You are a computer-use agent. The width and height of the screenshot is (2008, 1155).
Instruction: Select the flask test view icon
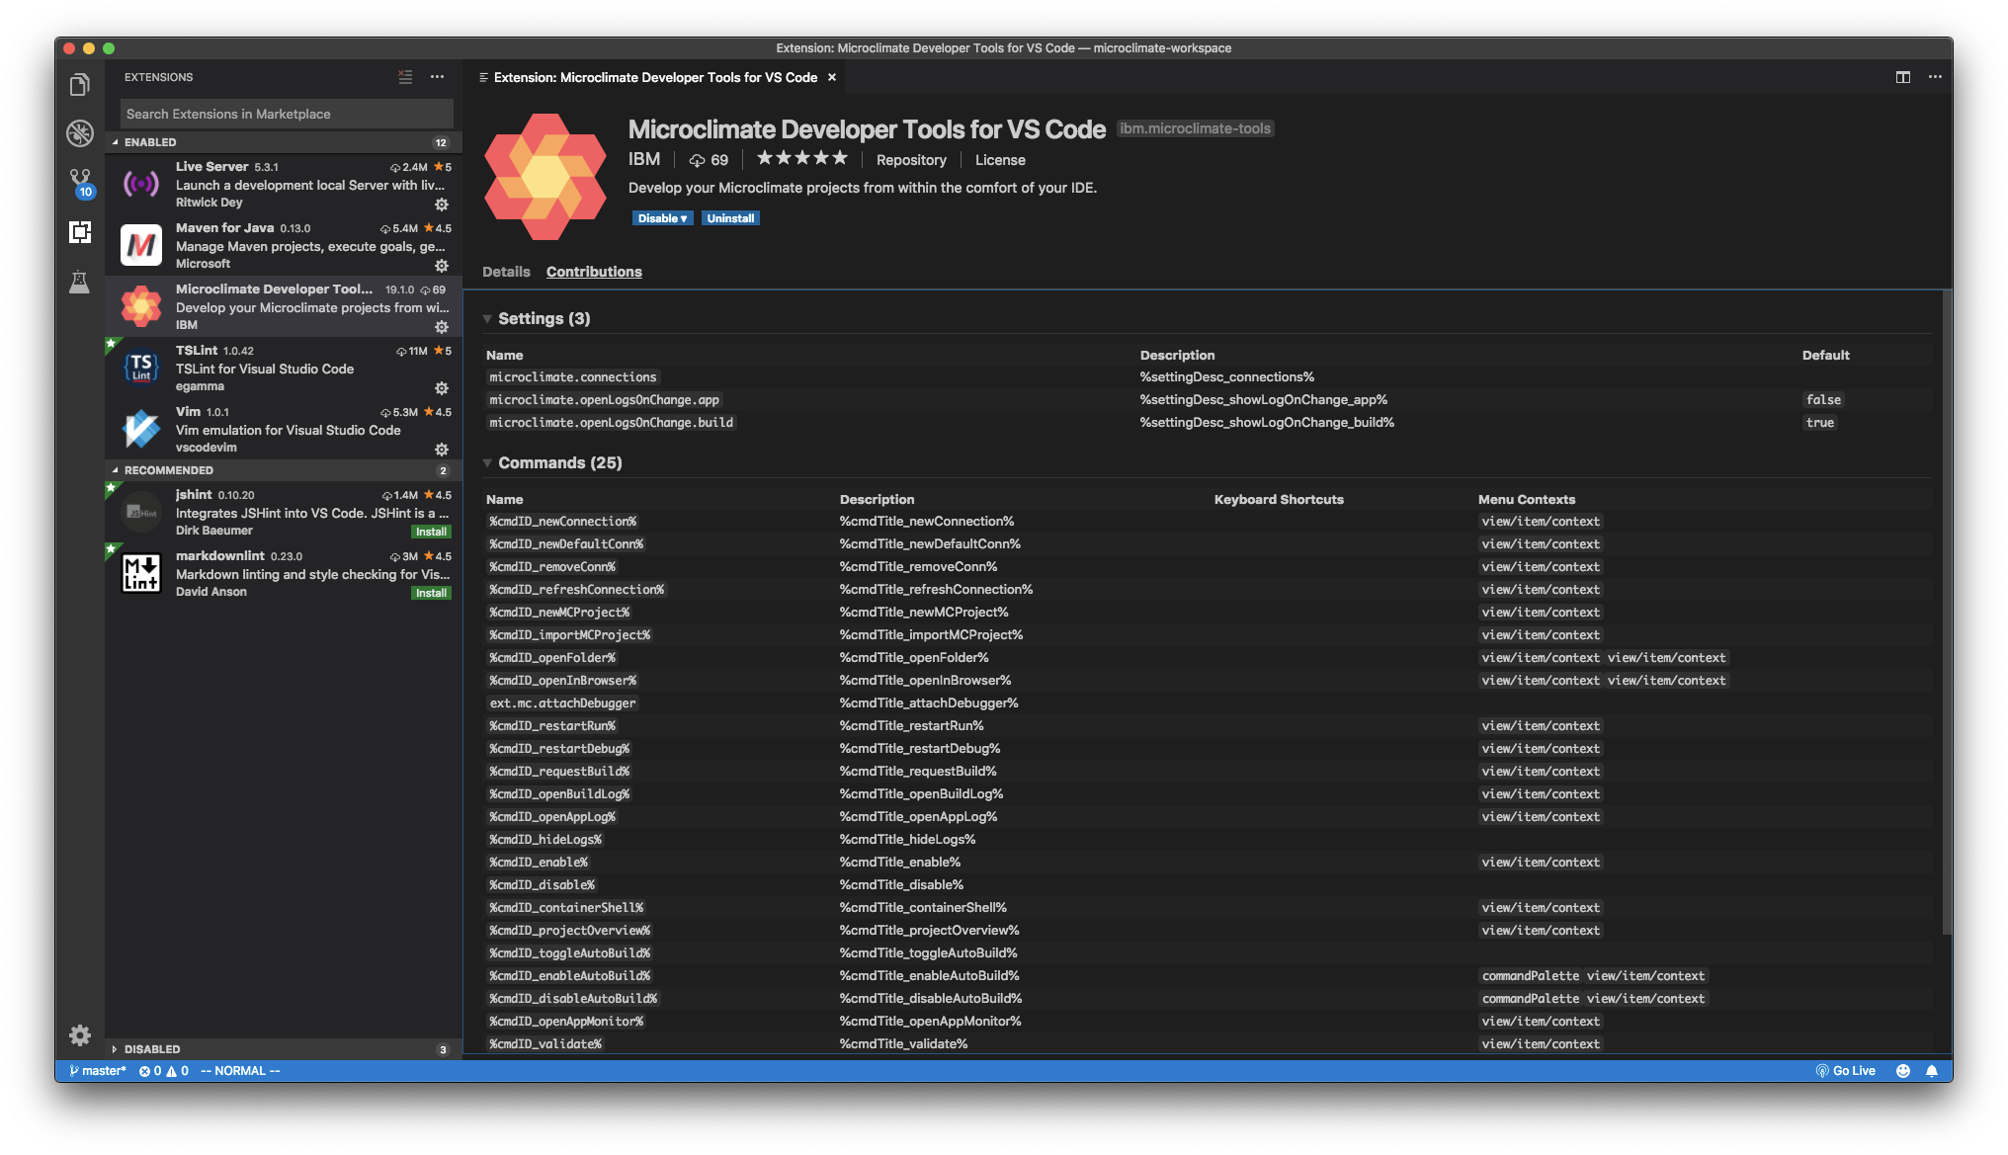tap(79, 283)
